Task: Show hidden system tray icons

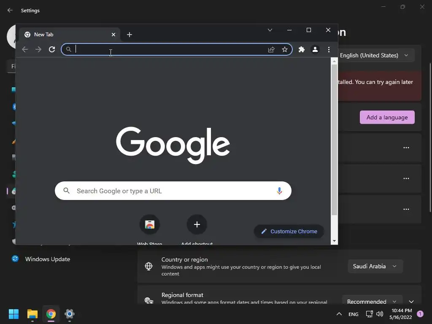Action: (x=339, y=314)
